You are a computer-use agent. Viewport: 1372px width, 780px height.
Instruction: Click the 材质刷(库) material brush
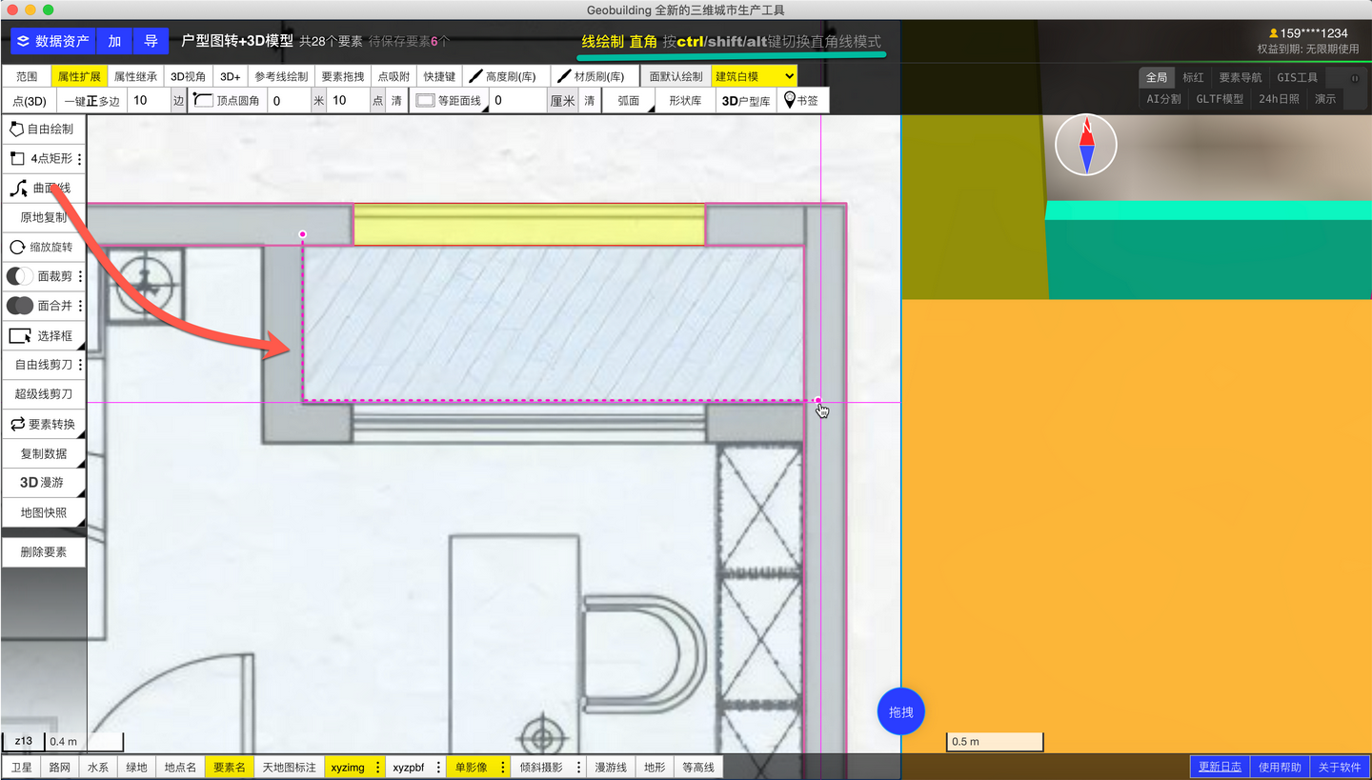[591, 76]
